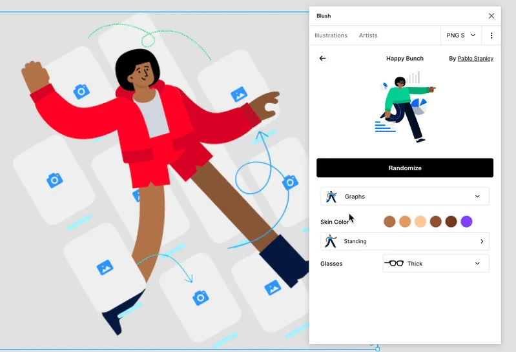Open Pablo Stanley artist link
The width and height of the screenshot is (516, 352).
pos(475,59)
